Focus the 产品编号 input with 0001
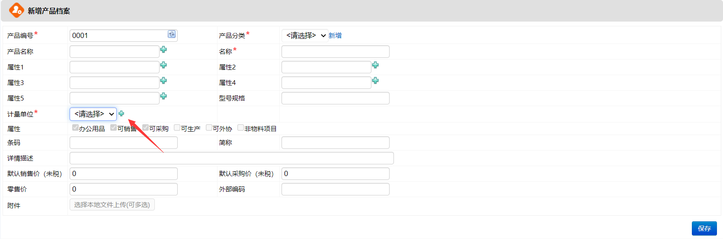 [124, 35]
